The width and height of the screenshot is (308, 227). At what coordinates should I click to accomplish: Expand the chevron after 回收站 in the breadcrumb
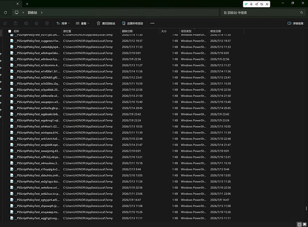(x=41, y=13)
